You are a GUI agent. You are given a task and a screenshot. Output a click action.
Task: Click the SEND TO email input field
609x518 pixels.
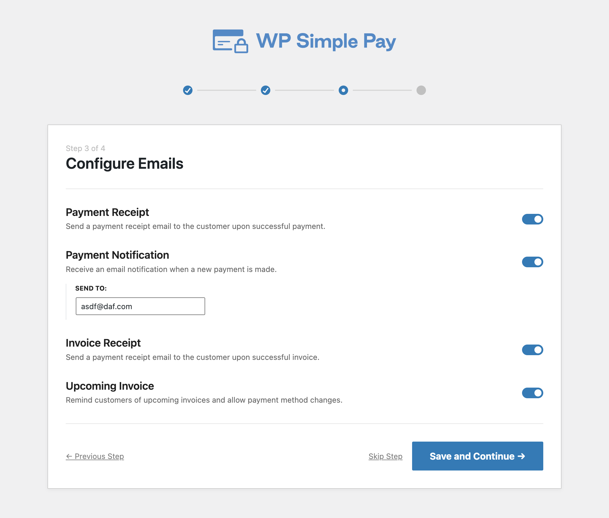pyautogui.click(x=140, y=306)
